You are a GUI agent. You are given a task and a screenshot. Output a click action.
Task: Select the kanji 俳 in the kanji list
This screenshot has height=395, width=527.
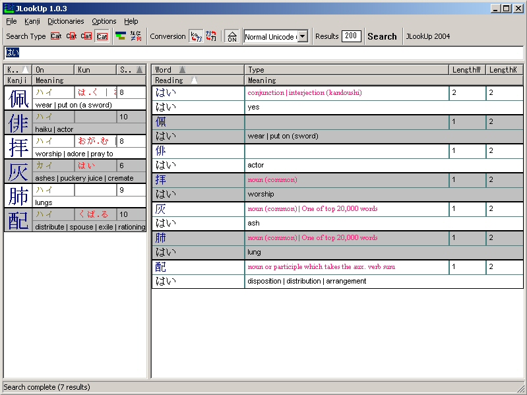click(x=18, y=123)
